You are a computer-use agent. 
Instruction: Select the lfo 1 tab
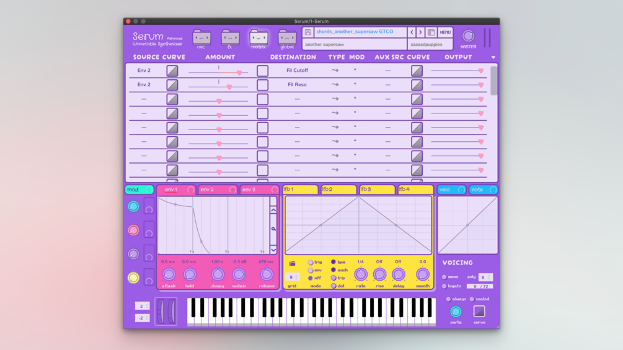click(x=300, y=190)
